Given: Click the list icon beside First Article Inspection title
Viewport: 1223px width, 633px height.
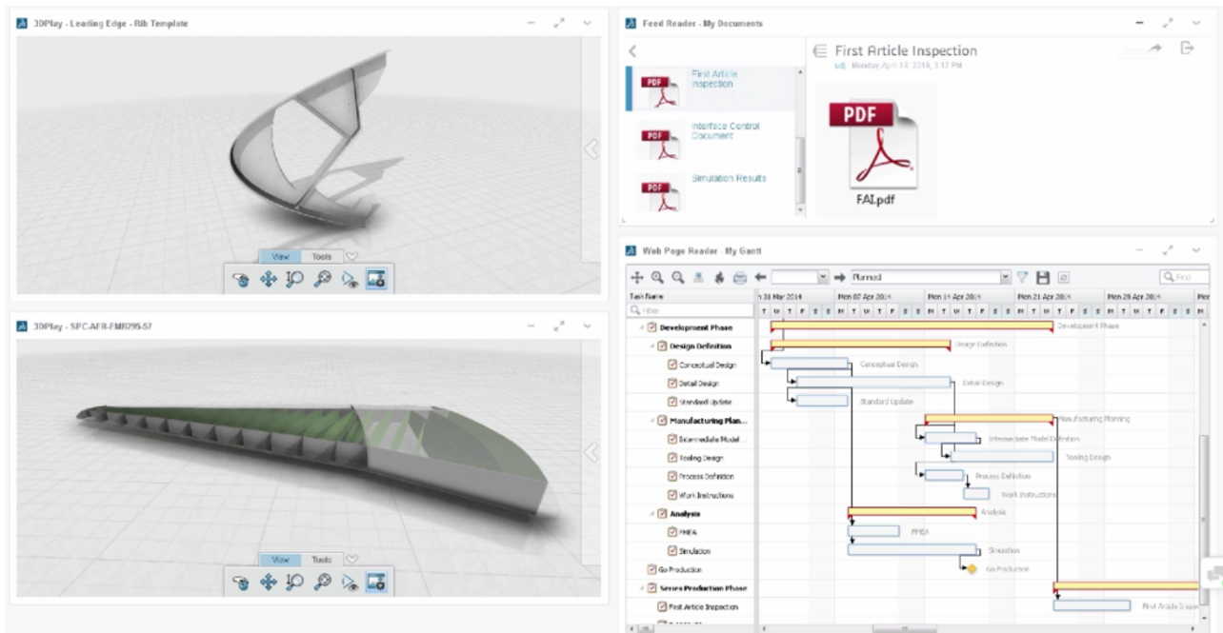Looking at the screenshot, I should coord(819,50).
